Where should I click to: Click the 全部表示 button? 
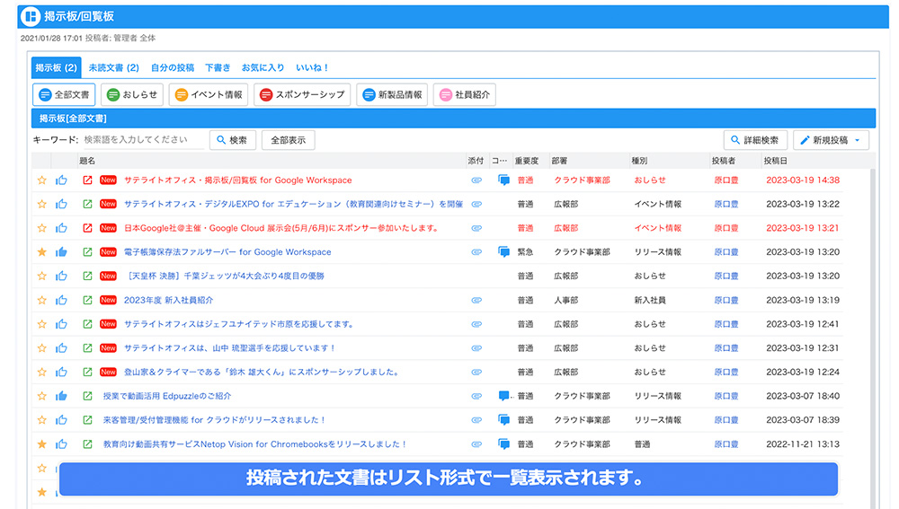click(x=289, y=140)
